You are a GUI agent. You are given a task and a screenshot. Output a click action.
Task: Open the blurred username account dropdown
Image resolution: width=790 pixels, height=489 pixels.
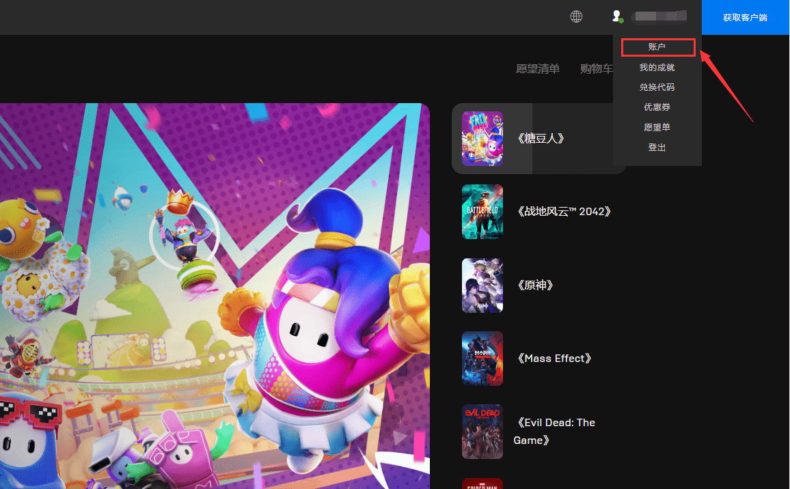point(658,16)
